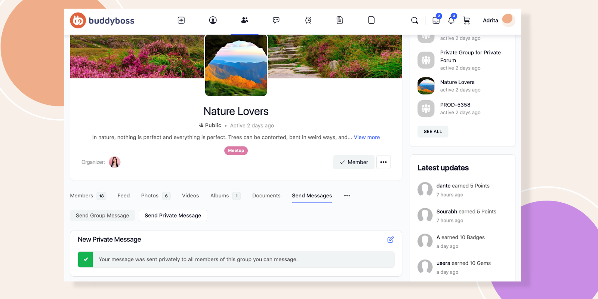Click the Private Group for Private Forum avatar

tap(426, 60)
